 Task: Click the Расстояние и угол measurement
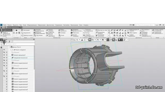tap(144, 30)
